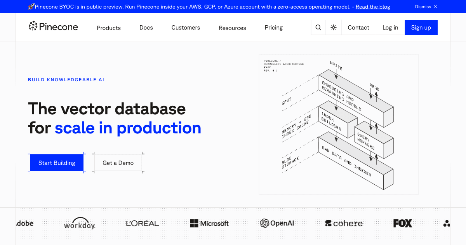Screen dimensions: 466x245
Task: Click the Get a Demo button
Action: (x=118, y=163)
